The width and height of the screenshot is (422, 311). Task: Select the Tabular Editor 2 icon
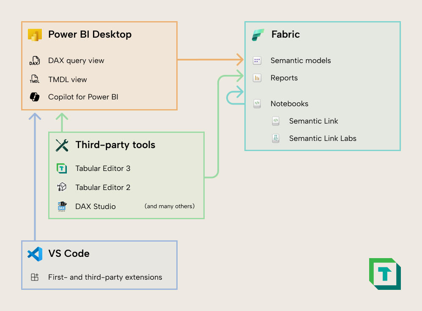point(62,187)
